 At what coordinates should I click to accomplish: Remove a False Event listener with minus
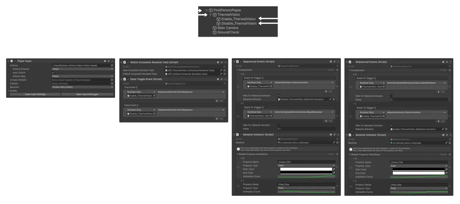point(222,119)
